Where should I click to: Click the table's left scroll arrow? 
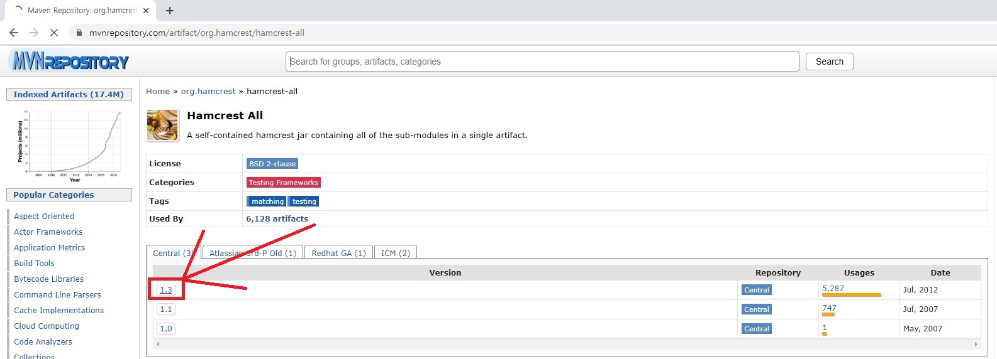(x=158, y=344)
